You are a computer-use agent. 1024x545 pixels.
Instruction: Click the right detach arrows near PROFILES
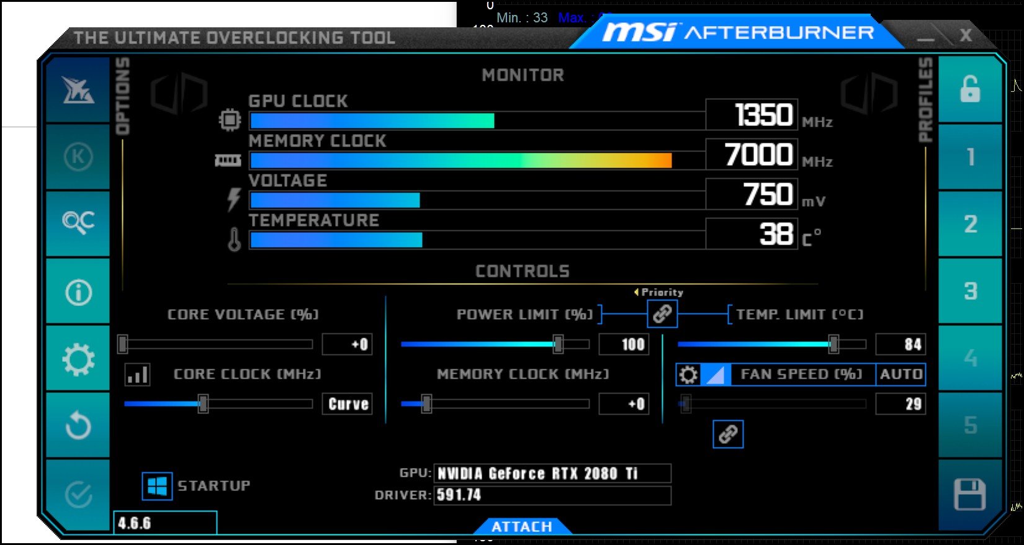pos(869,94)
